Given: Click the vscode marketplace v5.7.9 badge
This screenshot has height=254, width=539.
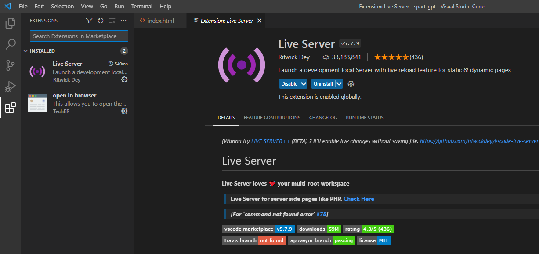Looking at the screenshot, I should coord(258,229).
